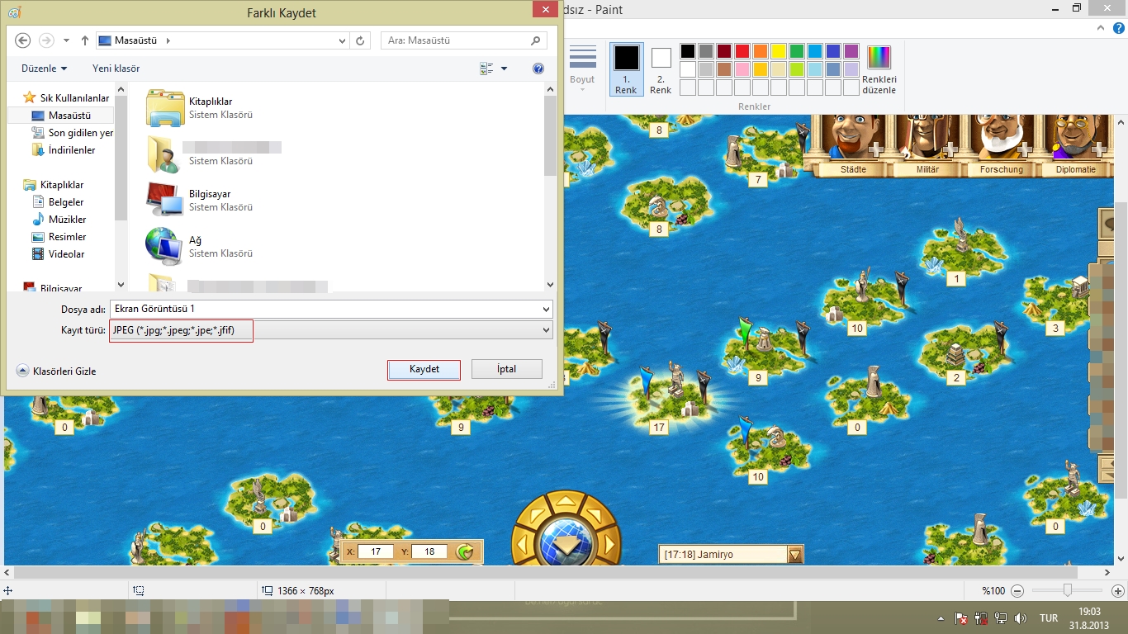Refresh the Masaüstü folder listing
Viewport: 1128px width, 634px height.
pos(360,40)
